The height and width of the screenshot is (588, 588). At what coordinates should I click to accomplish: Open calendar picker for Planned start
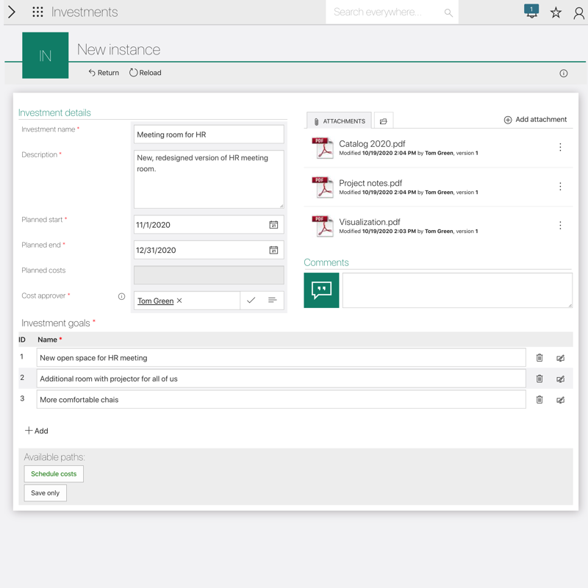point(273,225)
